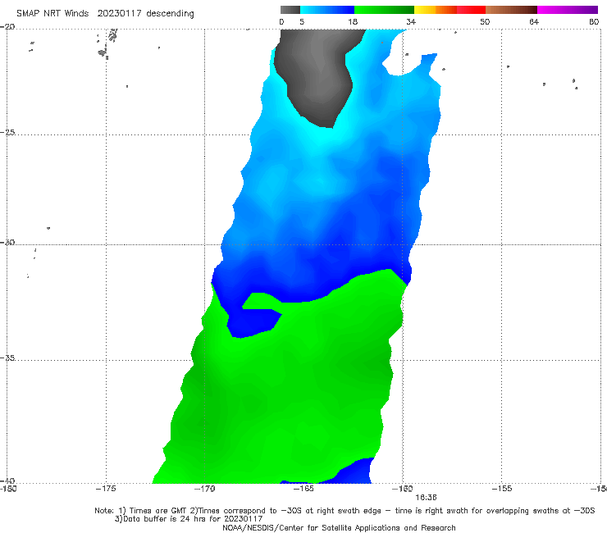Click the 16:36 swath time label
This screenshot has width=607, height=533.
426,498
